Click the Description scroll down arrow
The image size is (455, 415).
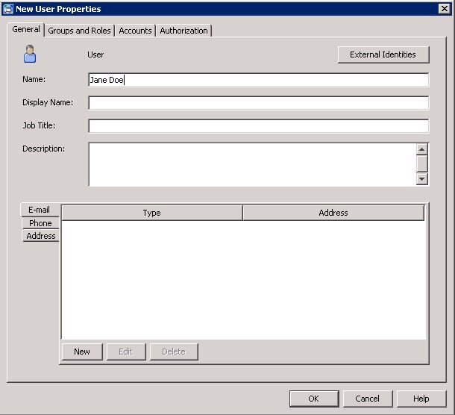click(422, 179)
